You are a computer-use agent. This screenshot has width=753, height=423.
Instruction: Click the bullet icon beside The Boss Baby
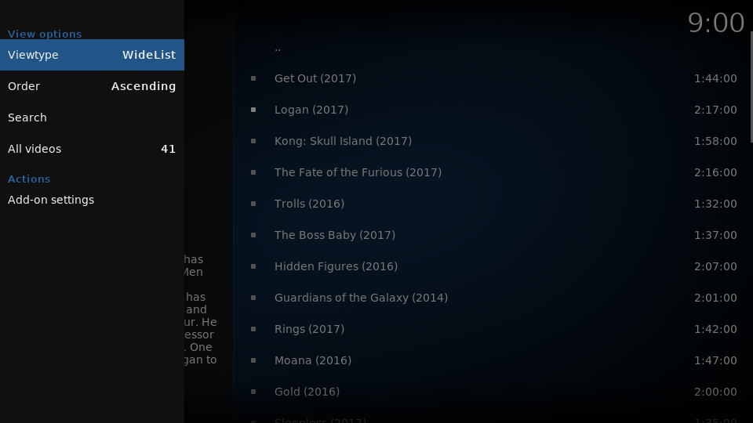(253, 235)
